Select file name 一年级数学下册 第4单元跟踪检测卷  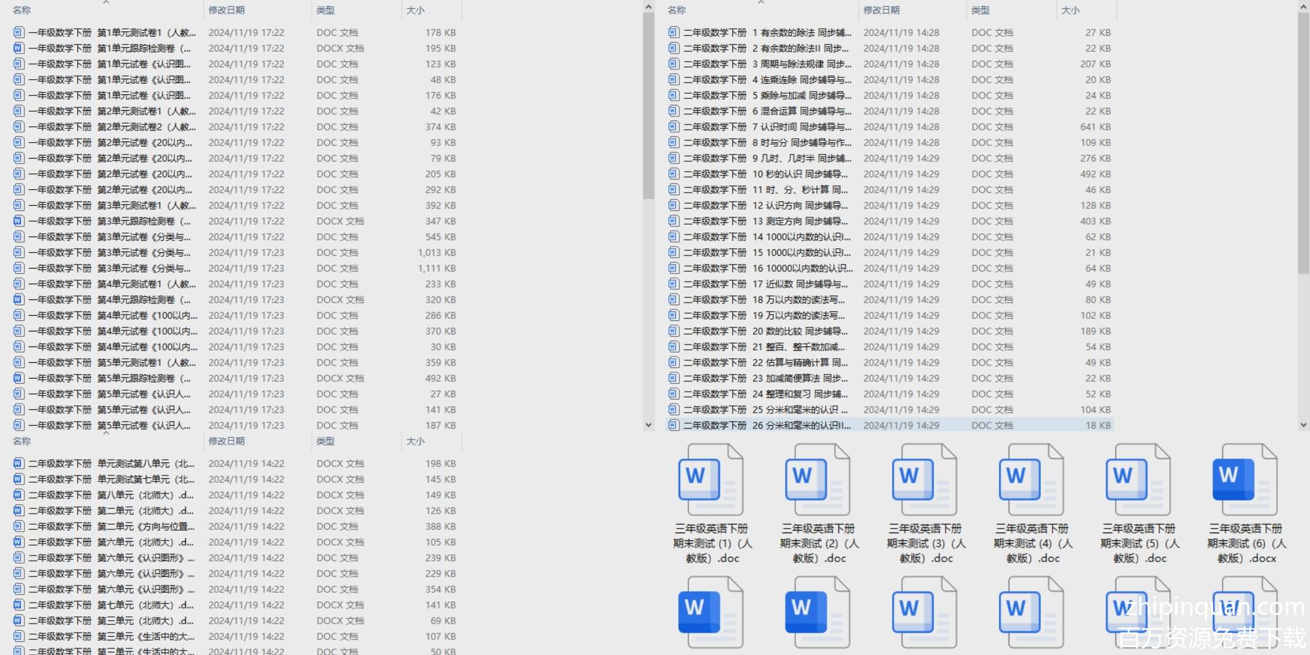110,299
